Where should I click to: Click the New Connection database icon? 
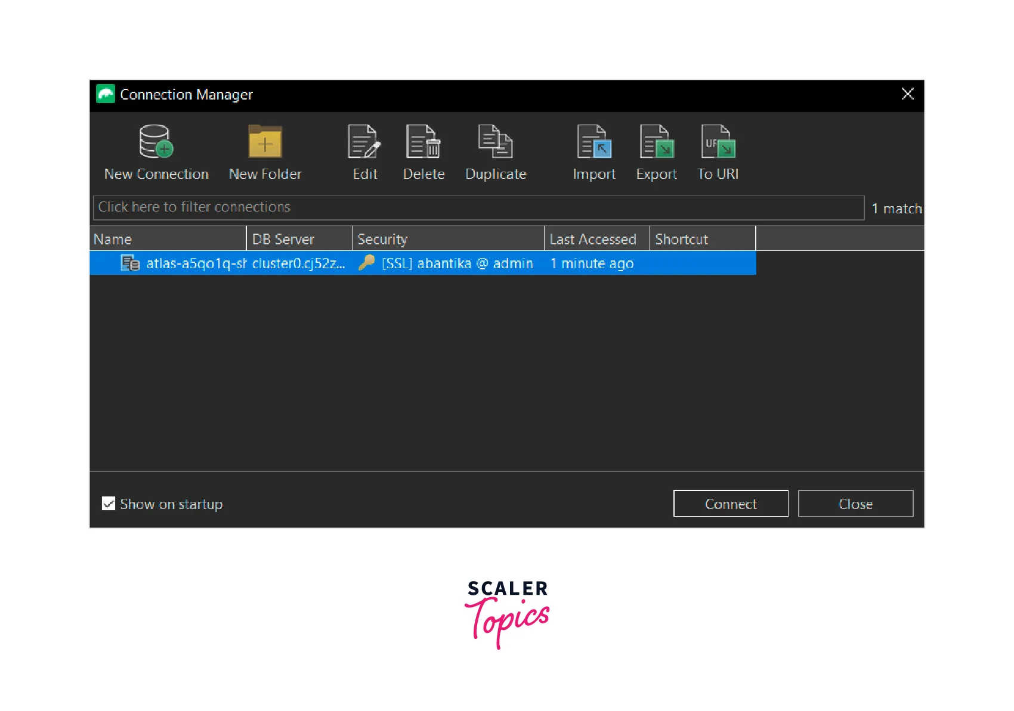(156, 142)
